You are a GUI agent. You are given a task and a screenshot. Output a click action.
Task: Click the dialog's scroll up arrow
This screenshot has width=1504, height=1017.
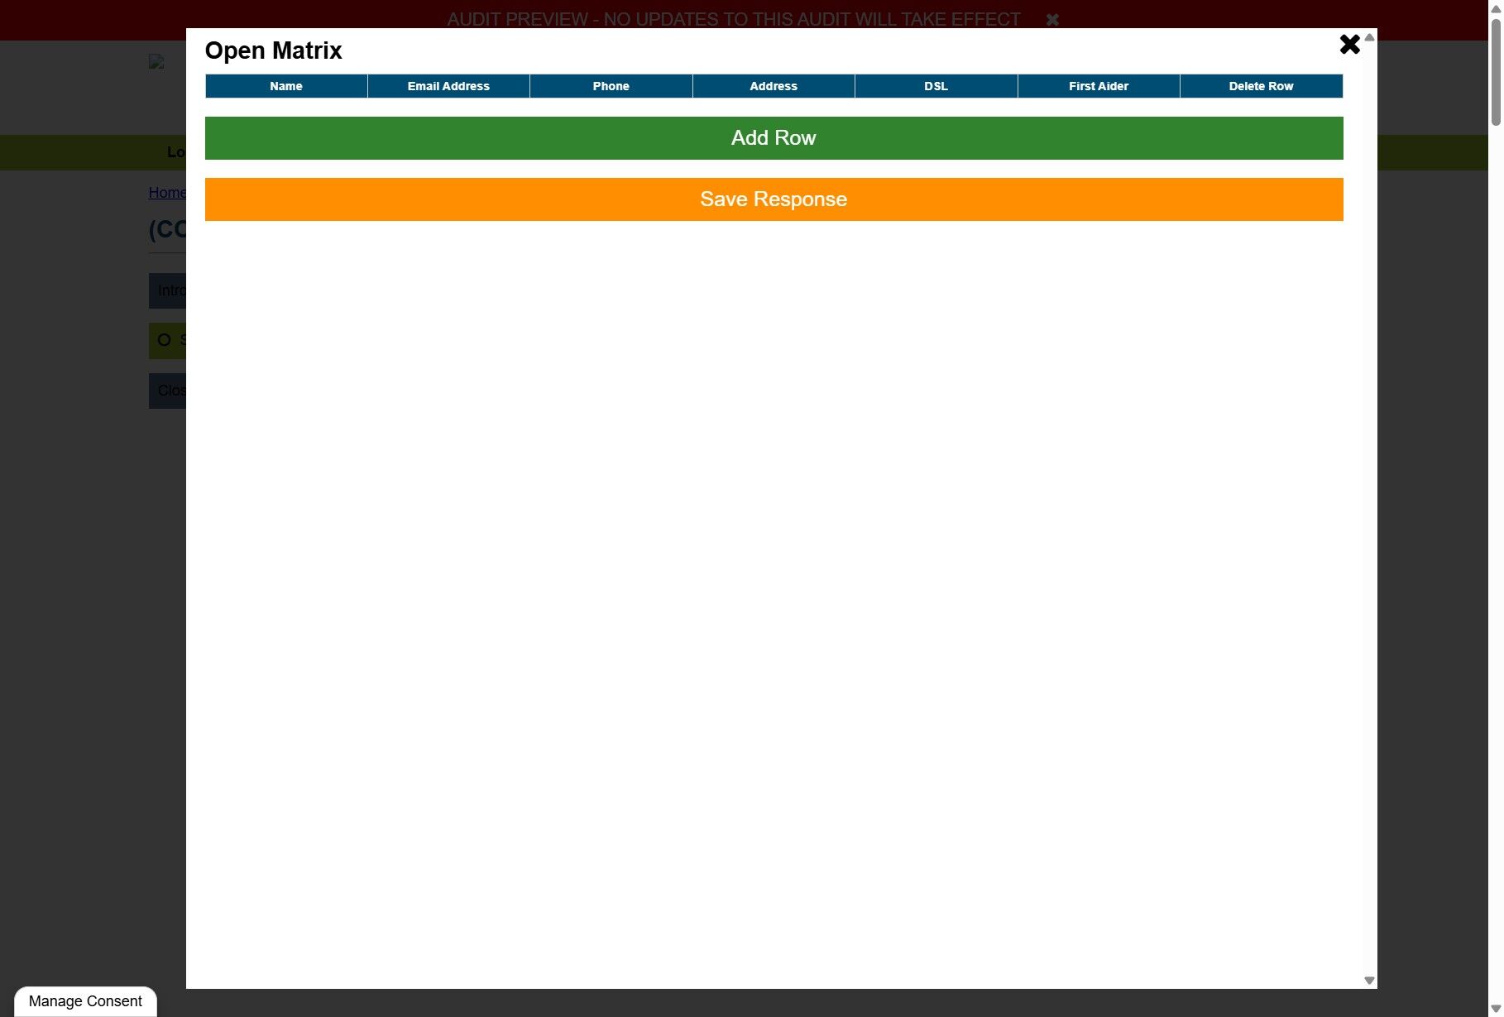coord(1369,37)
